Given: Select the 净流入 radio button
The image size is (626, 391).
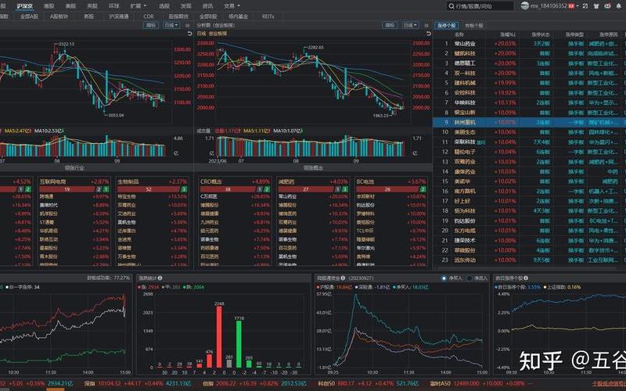Looking at the screenshot, I should [469, 278].
